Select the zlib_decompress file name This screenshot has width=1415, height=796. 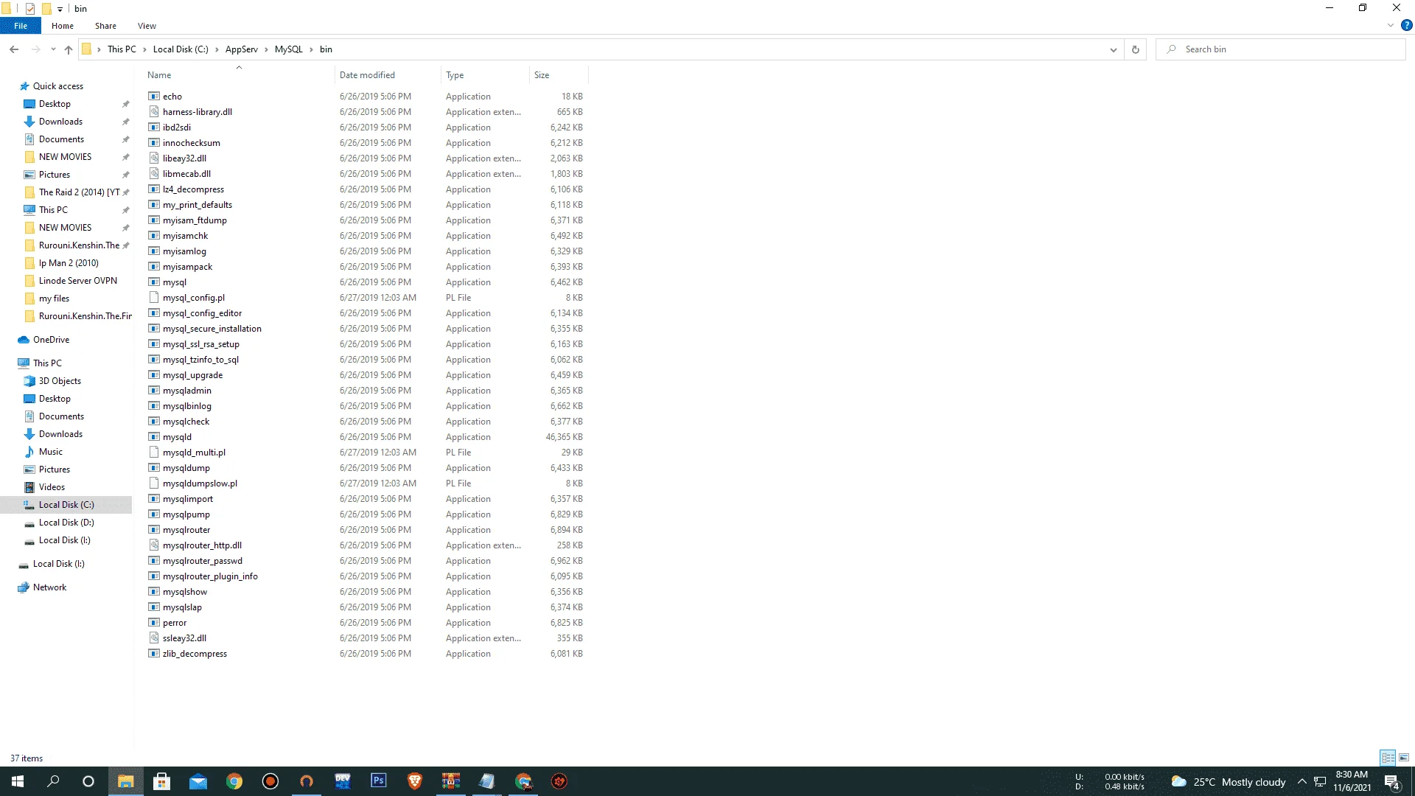coord(195,654)
